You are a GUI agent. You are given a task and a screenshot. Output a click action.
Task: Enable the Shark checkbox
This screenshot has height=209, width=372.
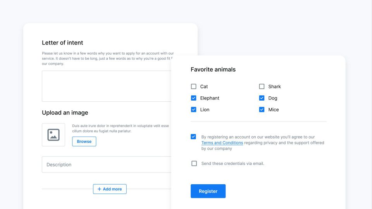[x=262, y=87]
